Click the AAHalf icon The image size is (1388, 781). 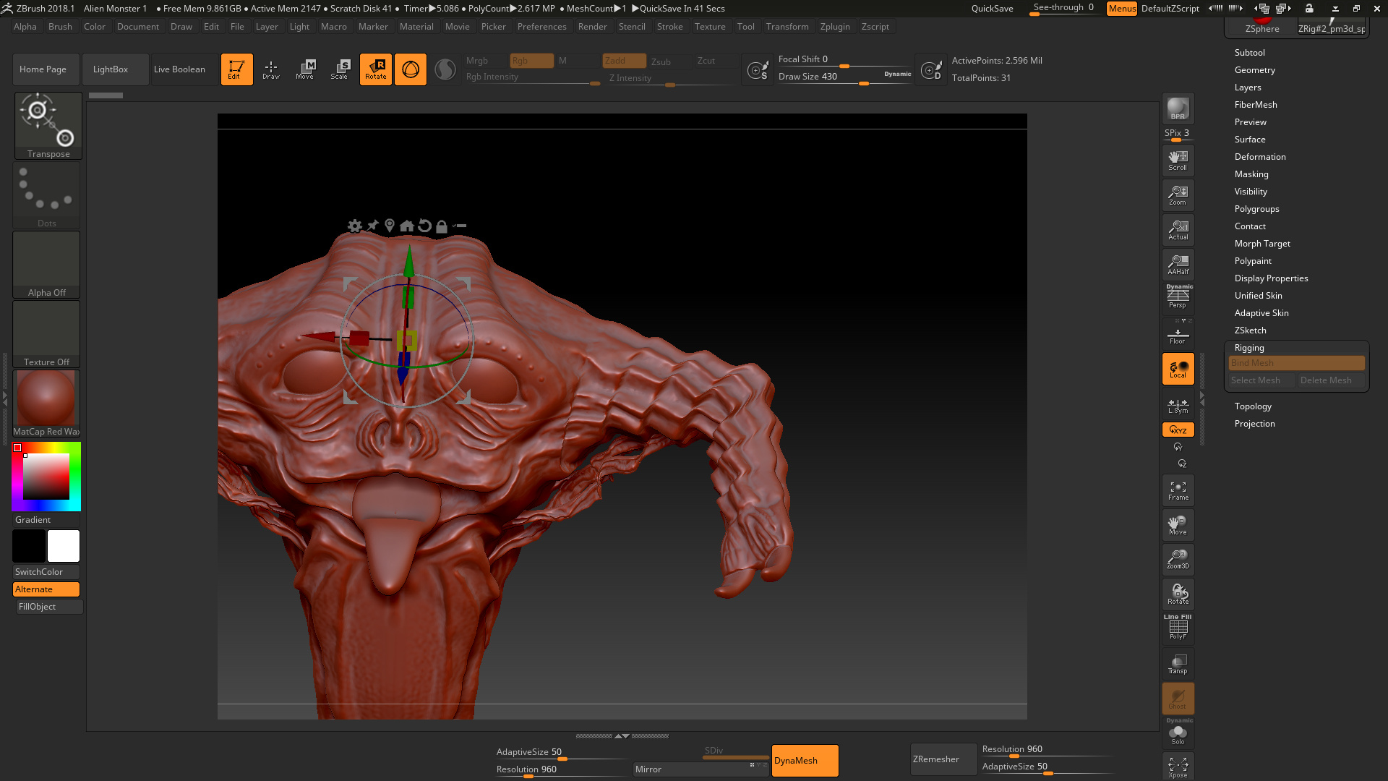click(1178, 265)
